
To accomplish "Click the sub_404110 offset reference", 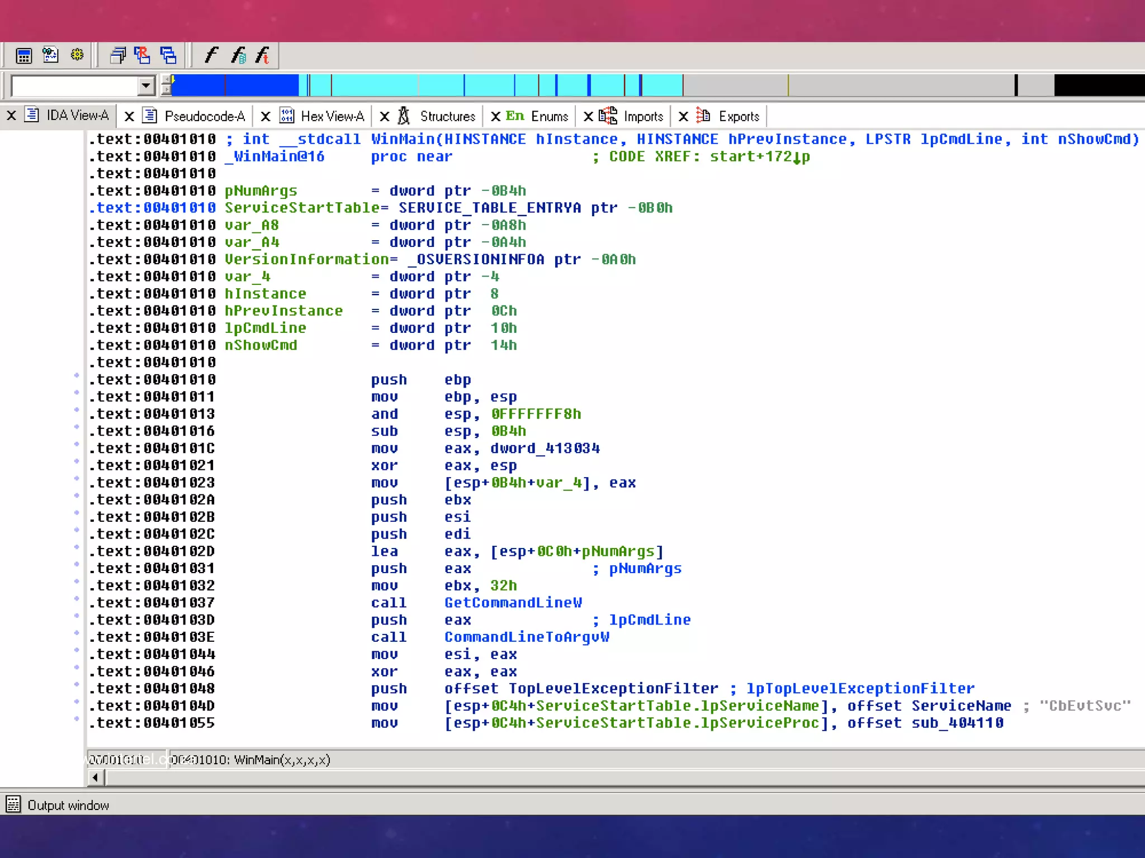I will pos(957,723).
